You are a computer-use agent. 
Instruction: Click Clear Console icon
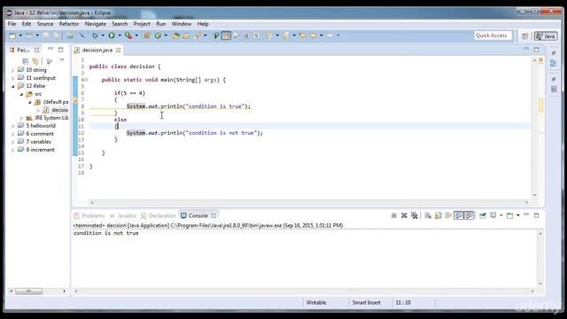428,215
